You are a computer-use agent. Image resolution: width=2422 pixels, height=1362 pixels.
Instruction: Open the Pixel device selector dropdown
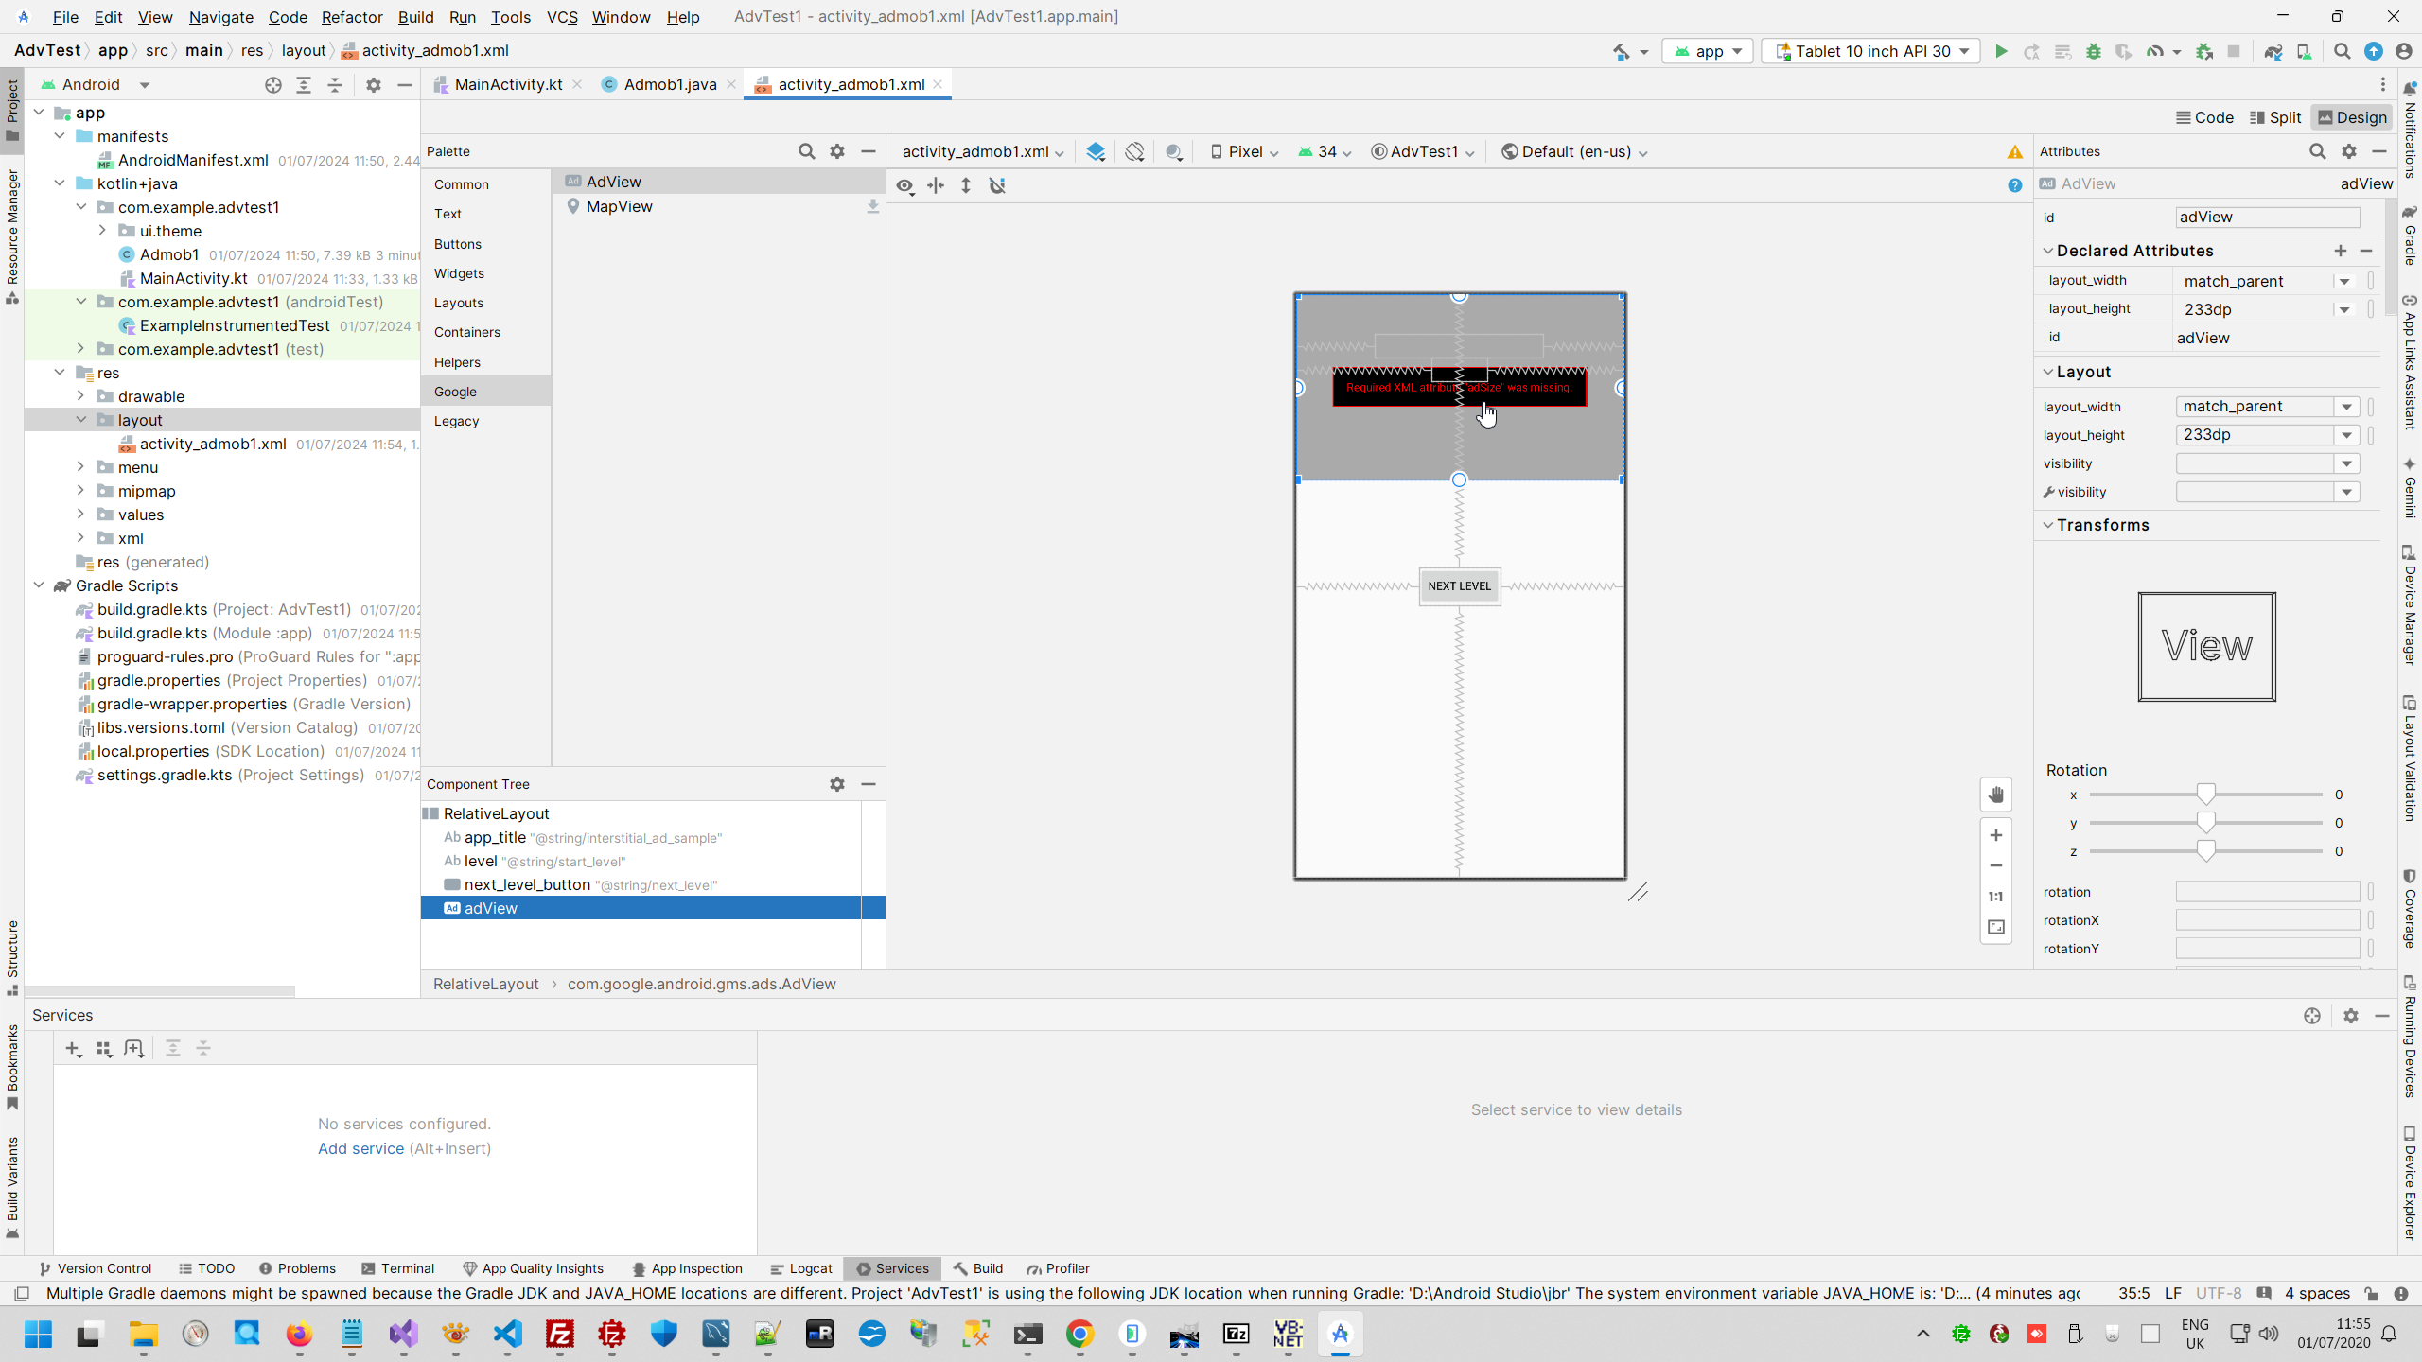click(x=1244, y=151)
